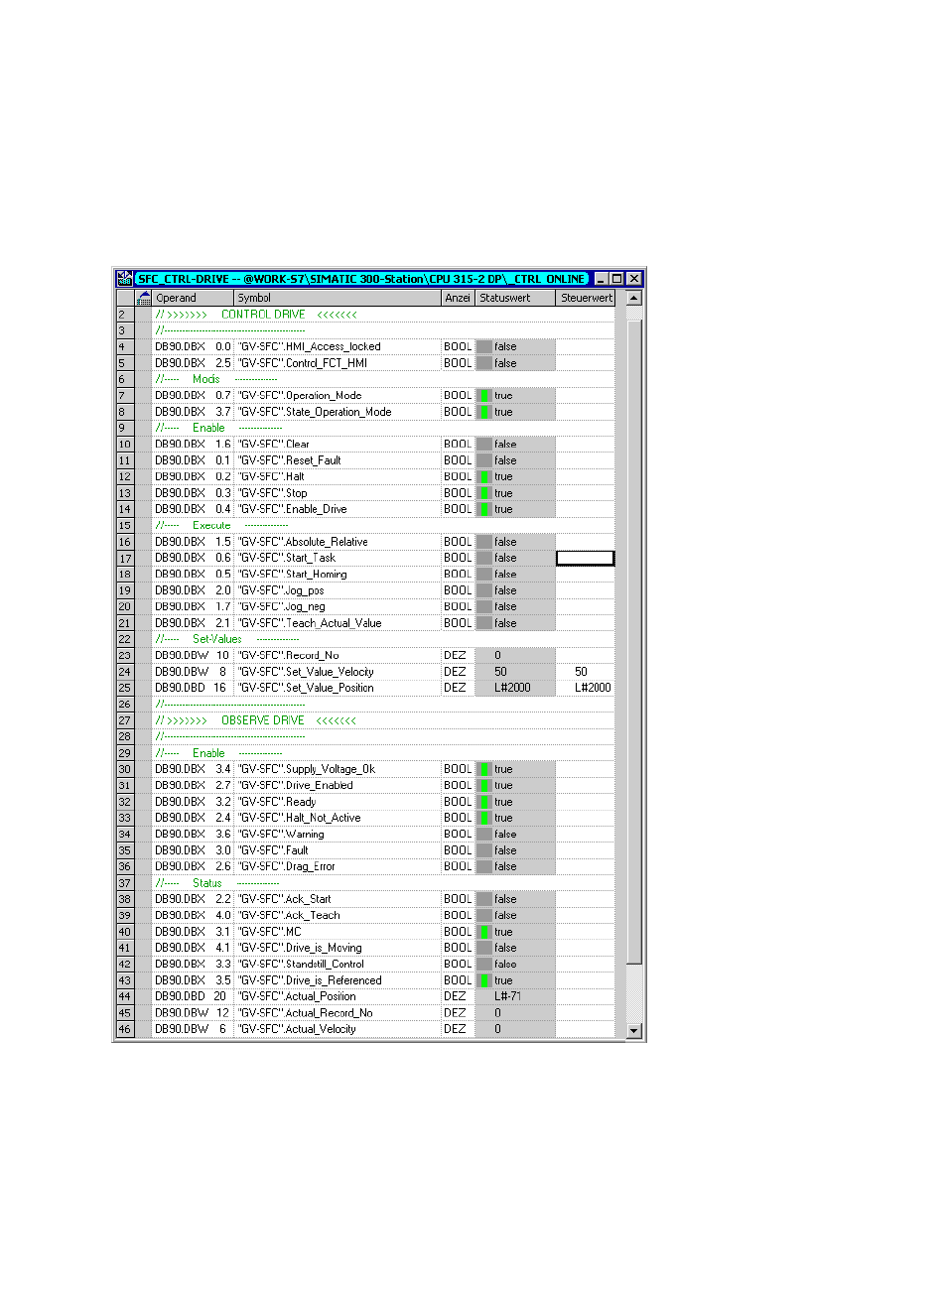Viewport: 947px width, 1297px height.
Task: Select the Statuswert column header
Action: point(515,298)
